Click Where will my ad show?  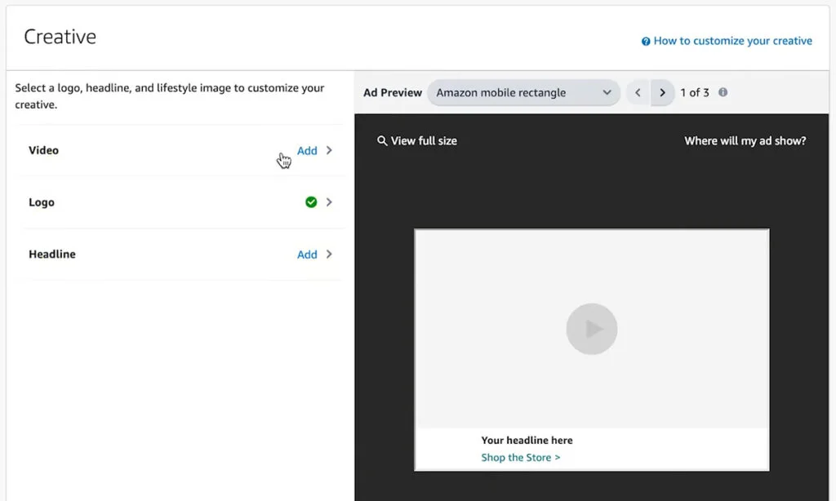tap(744, 140)
